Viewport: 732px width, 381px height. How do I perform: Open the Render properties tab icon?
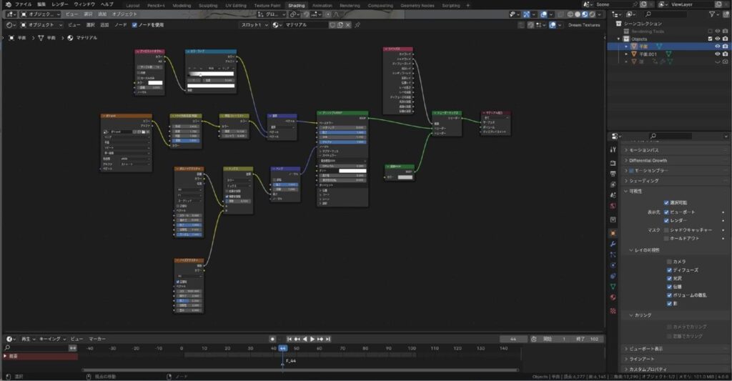[x=613, y=164]
